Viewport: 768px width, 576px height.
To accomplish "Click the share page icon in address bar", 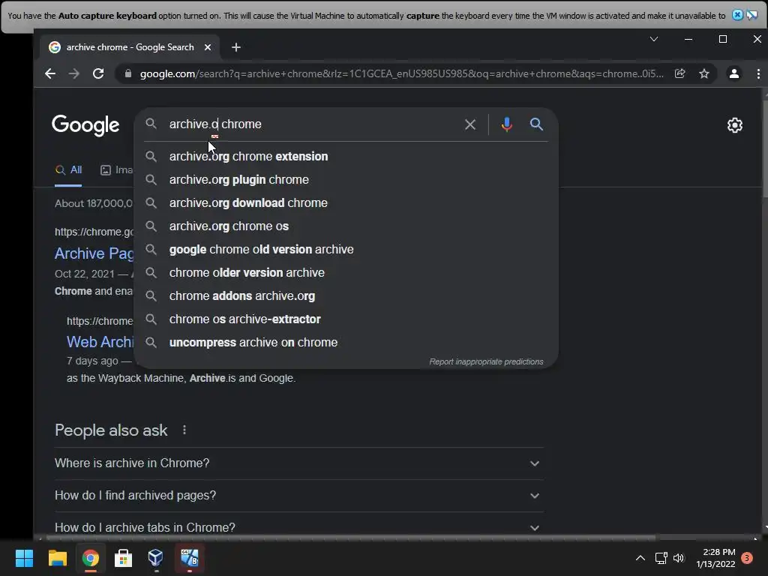I will click(679, 73).
